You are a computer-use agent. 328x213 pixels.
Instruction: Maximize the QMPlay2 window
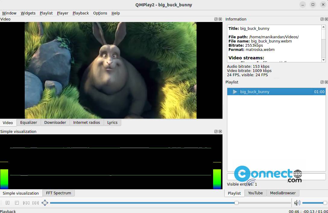pos(313,5)
